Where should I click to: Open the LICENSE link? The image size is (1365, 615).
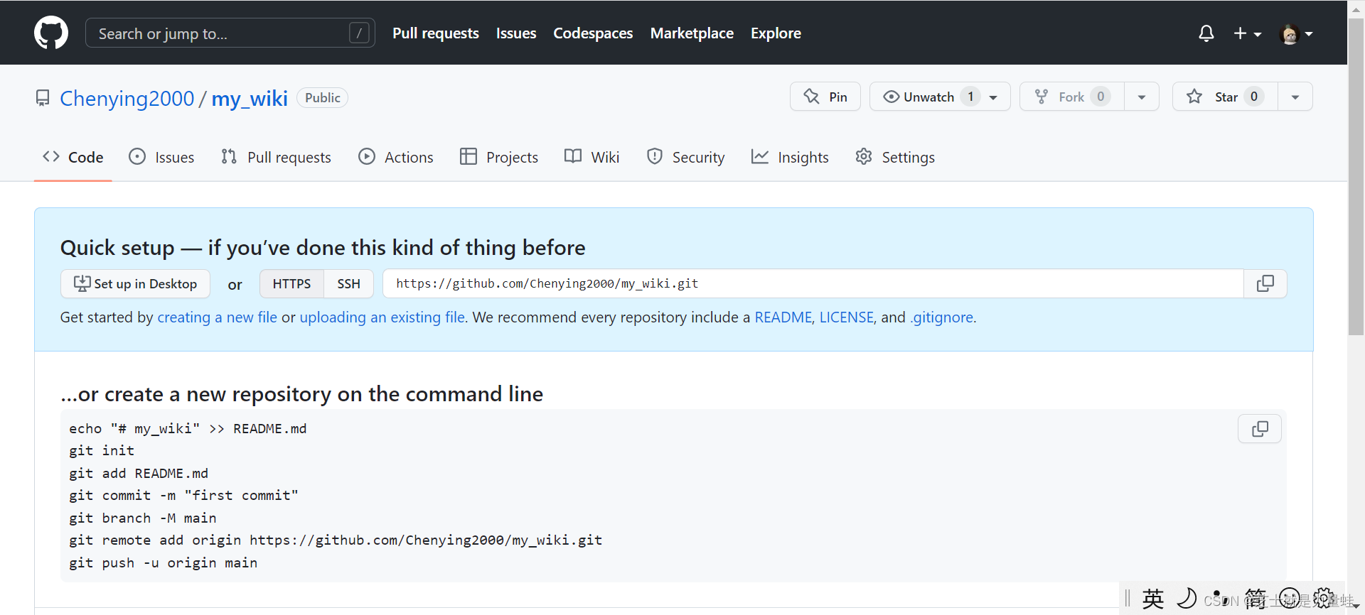pos(846,317)
